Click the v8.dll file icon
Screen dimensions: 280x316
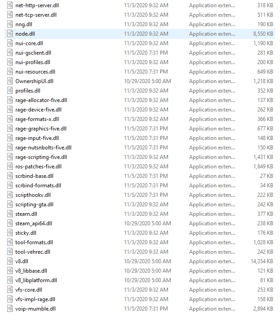pos(10,261)
